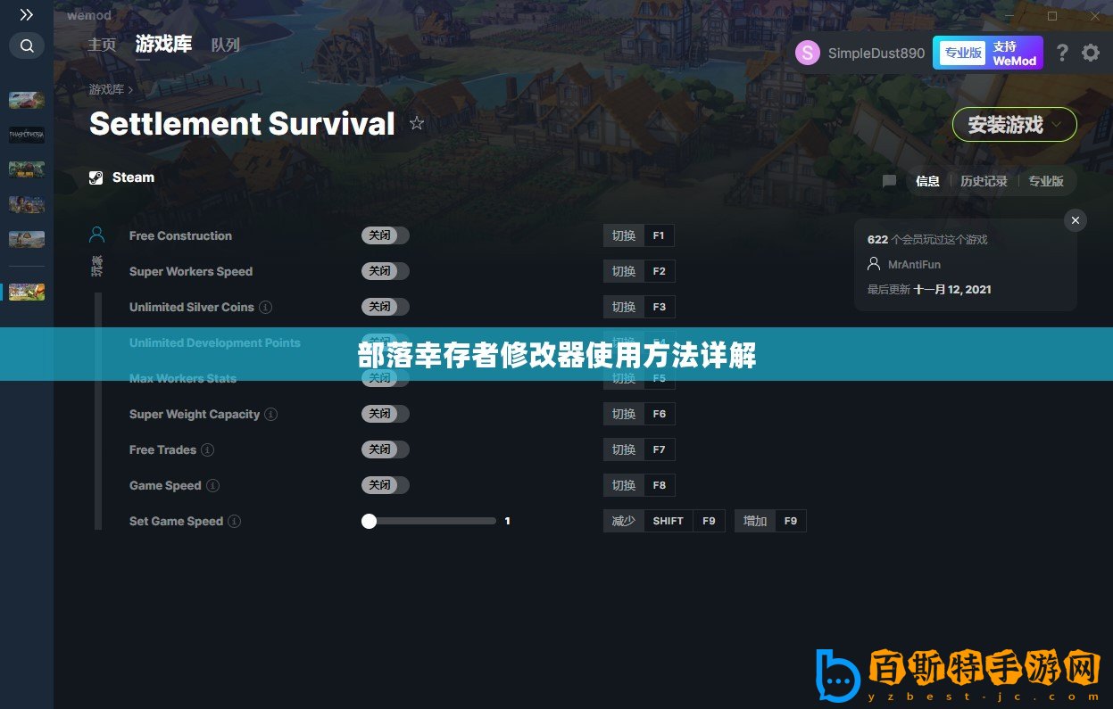Select the highlighted Settlement Survival sidebar thumbnail
The height and width of the screenshot is (709, 1113).
[27, 292]
